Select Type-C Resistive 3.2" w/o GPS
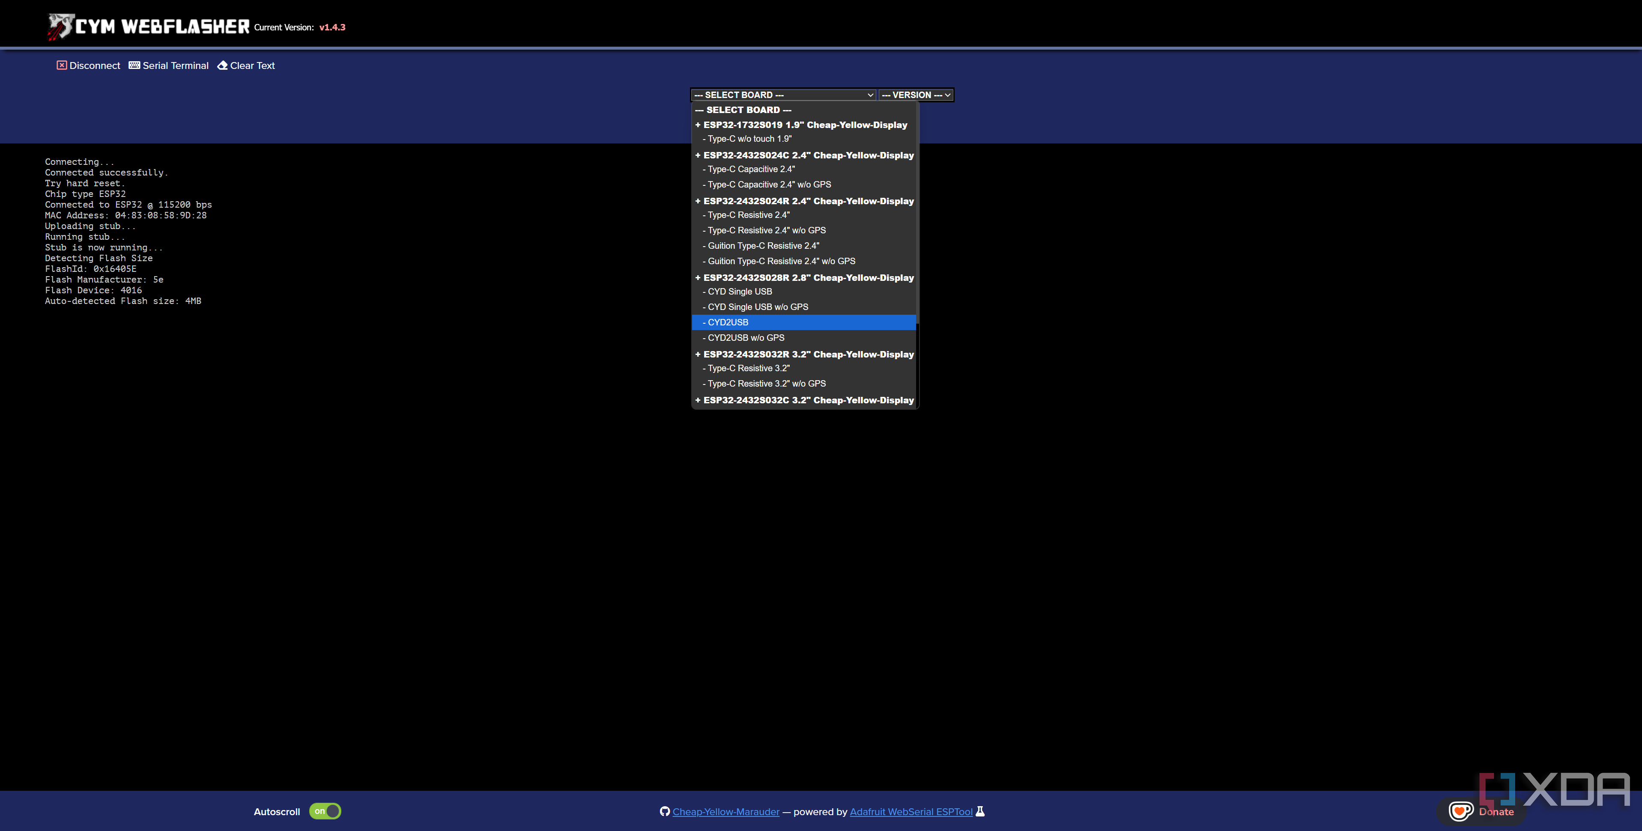Viewport: 1642px width, 831px height. pos(804,384)
